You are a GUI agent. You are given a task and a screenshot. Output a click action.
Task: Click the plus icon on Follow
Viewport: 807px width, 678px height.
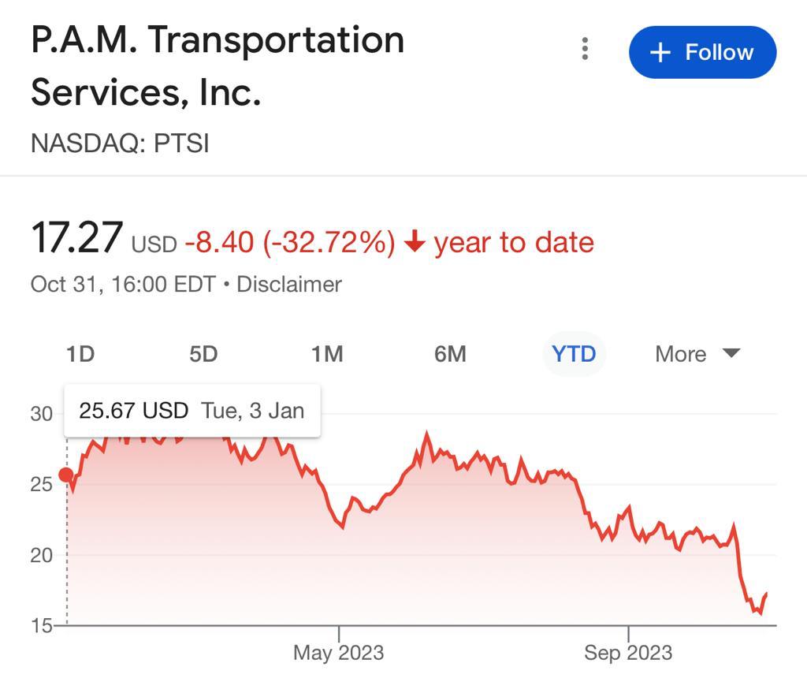(x=660, y=53)
